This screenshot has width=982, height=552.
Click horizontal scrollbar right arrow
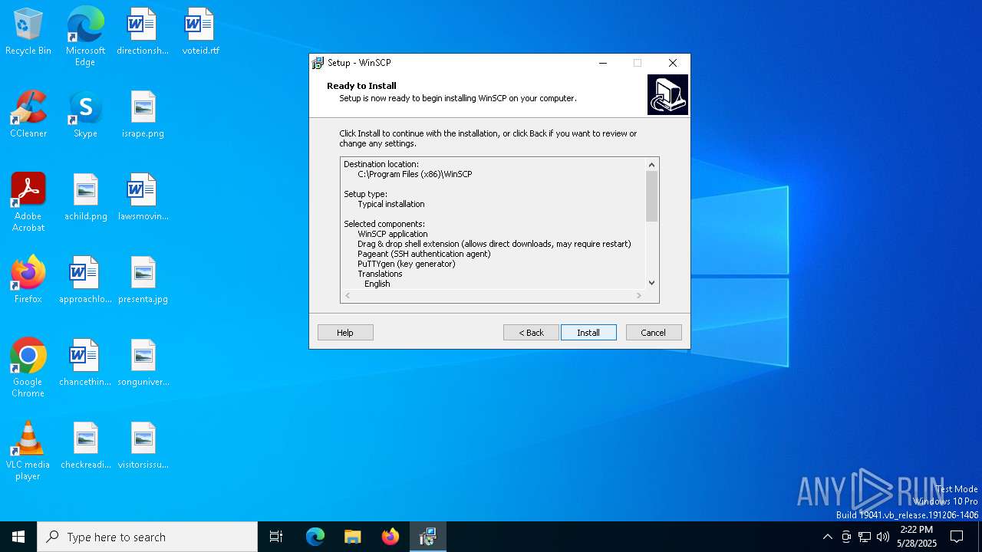click(x=639, y=296)
